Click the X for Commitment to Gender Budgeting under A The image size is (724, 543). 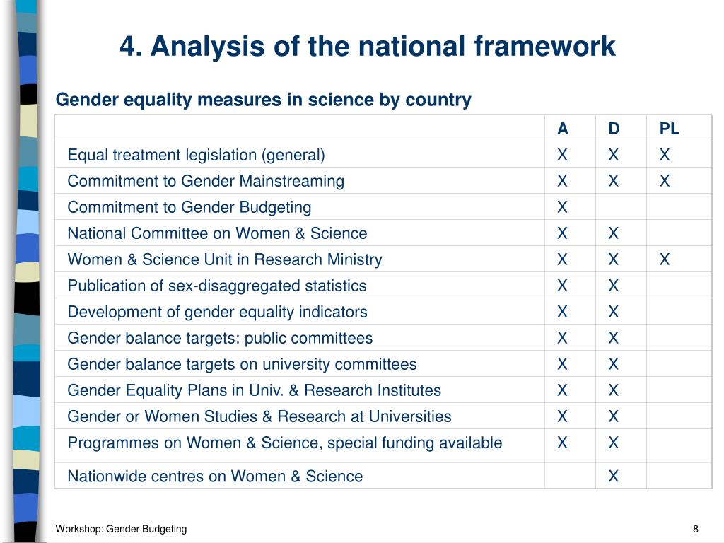pos(562,207)
